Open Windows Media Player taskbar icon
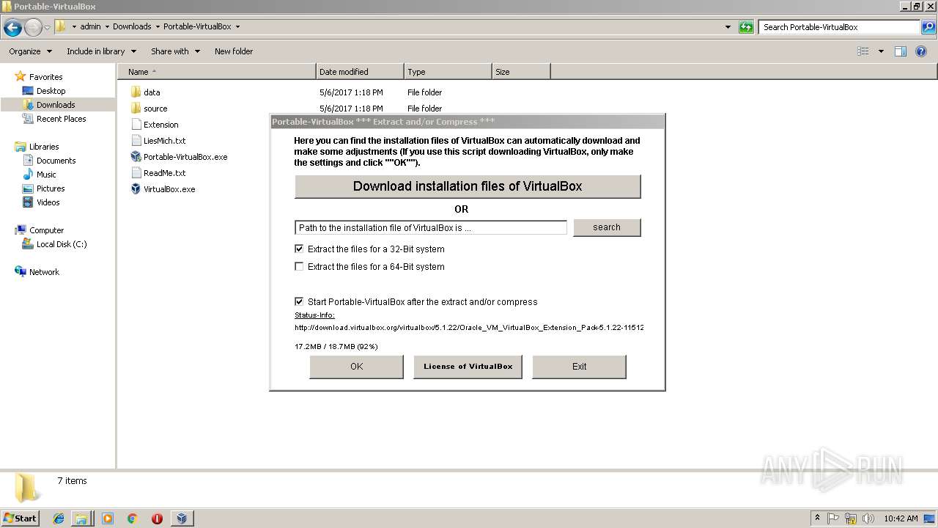938x528 pixels. click(108, 518)
